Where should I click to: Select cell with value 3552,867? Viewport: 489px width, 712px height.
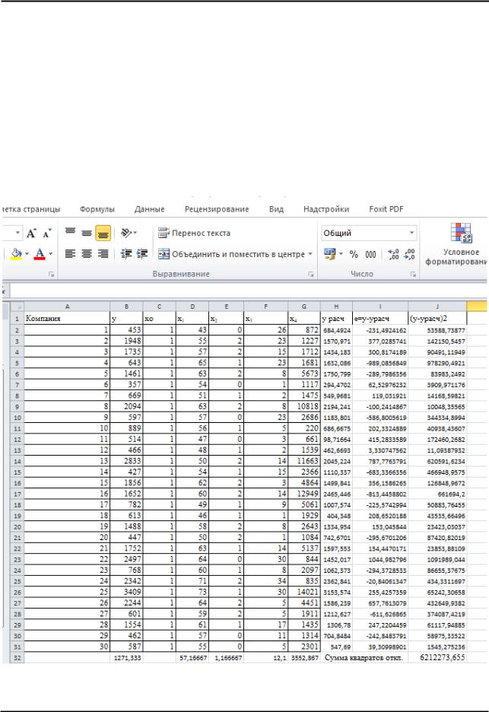coord(304,658)
